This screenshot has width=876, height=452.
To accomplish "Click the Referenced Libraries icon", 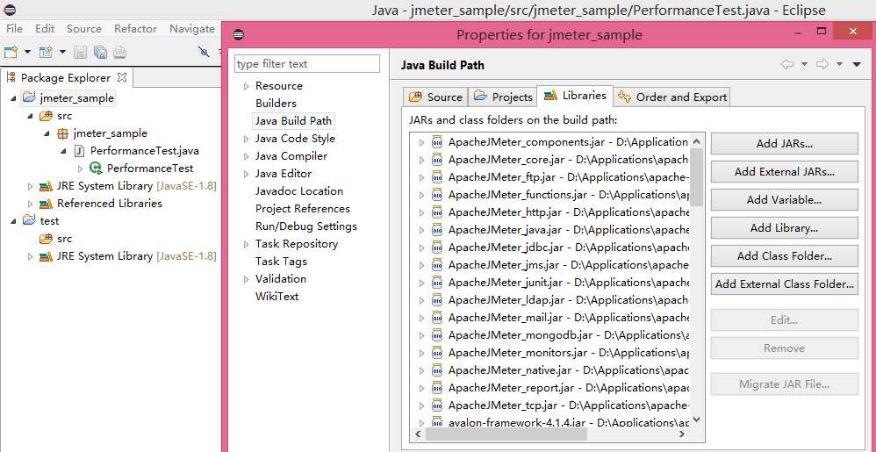I will [x=46, y=204].
